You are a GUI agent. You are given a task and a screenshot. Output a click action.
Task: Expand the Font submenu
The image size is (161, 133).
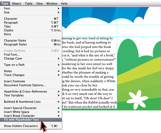click(x=31, y=8)
